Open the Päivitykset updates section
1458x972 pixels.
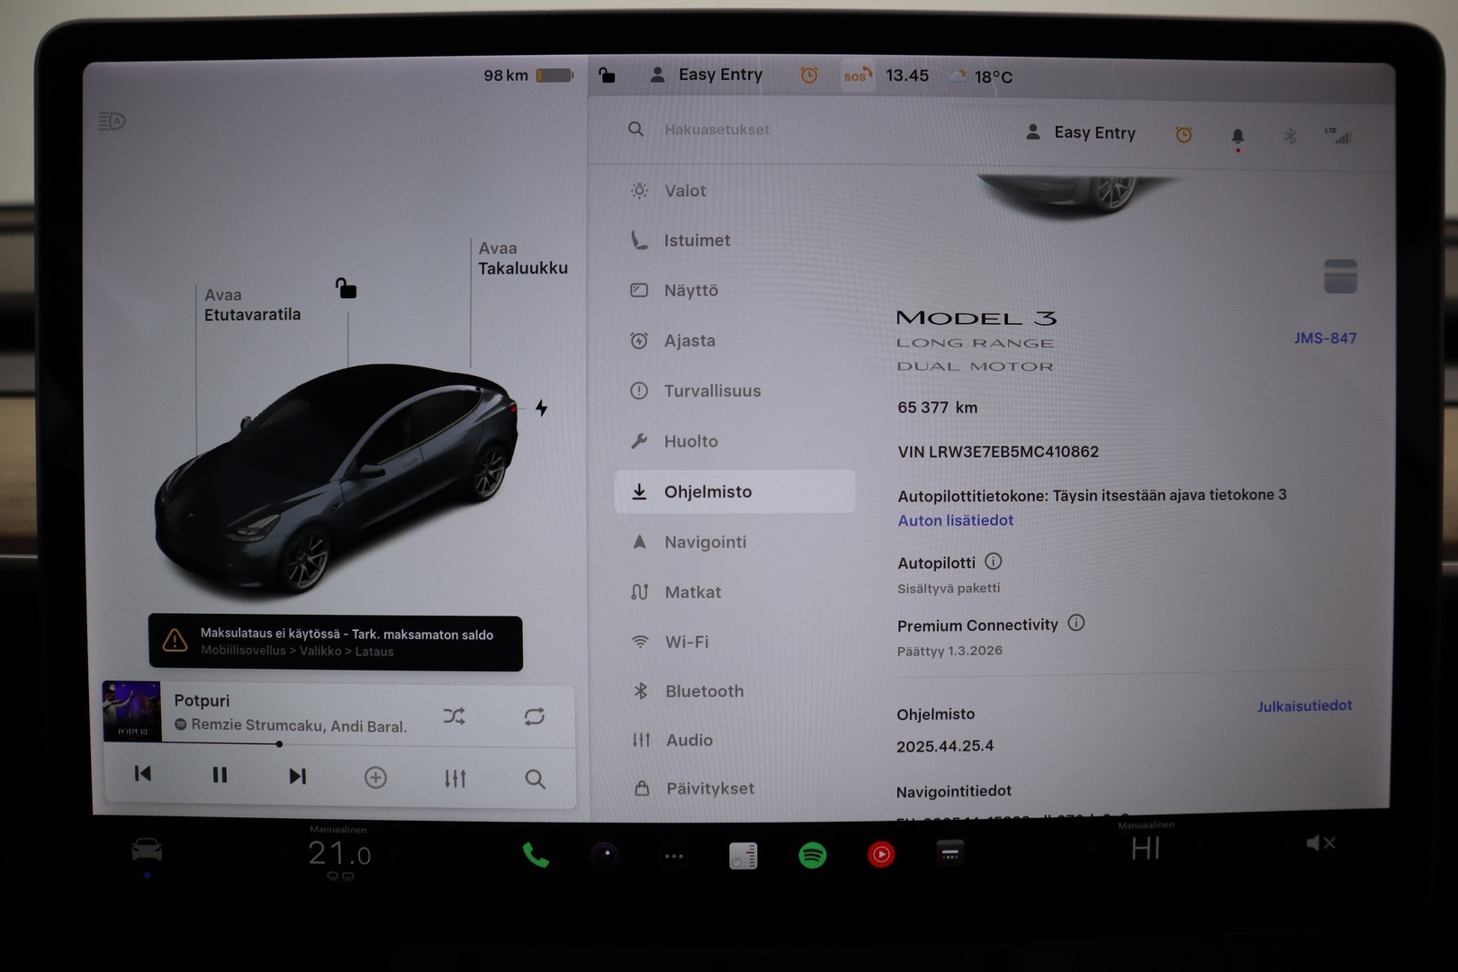pyautogui.click(x=709, y=788)
